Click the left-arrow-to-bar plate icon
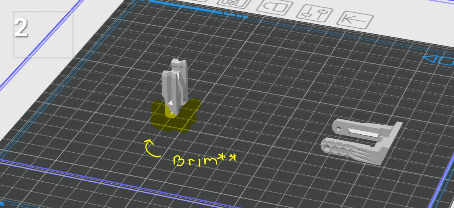This screenshot has width=454, height=208. [x=355, y=20]
